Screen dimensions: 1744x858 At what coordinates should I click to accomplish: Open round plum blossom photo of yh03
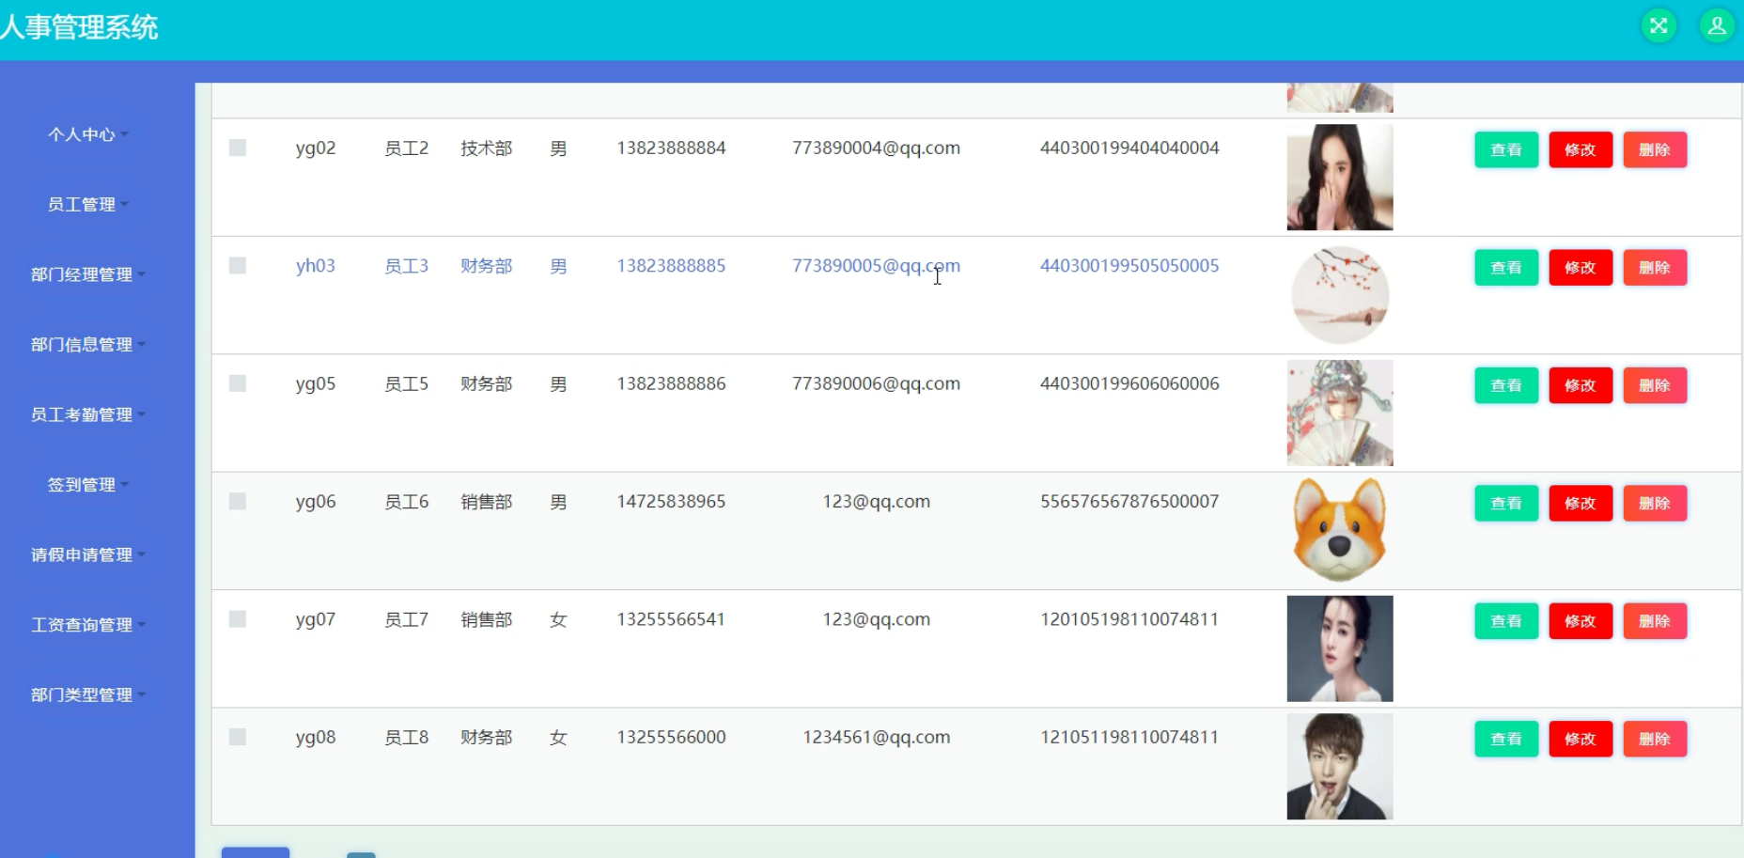[1340, 295]
